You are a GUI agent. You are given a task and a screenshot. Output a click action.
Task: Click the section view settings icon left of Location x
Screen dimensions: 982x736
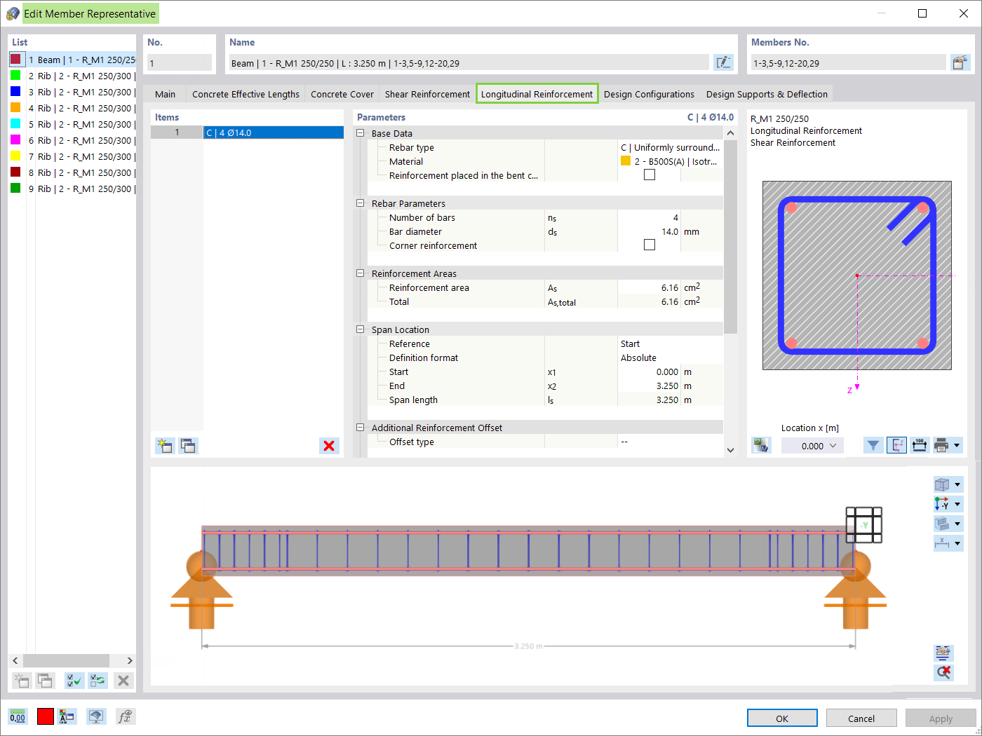761,445
